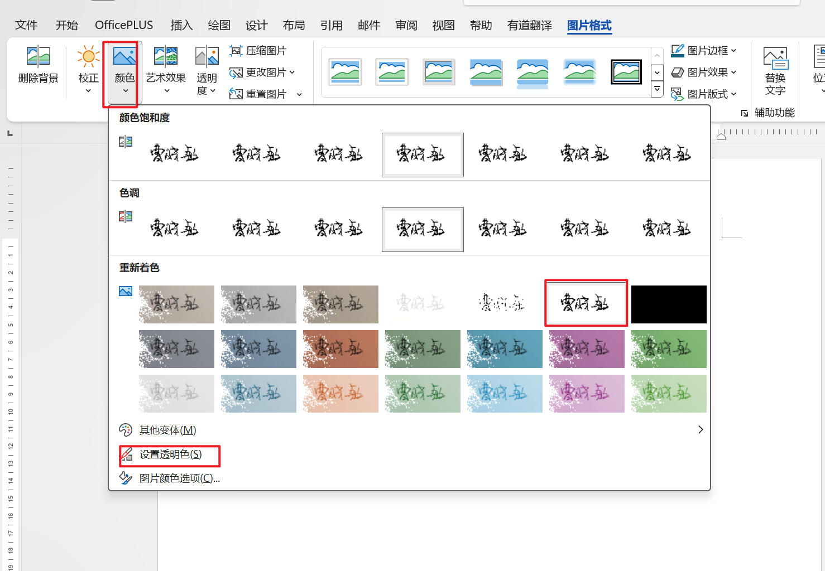Open the Help (帮助) tab

tap(481, 25)
